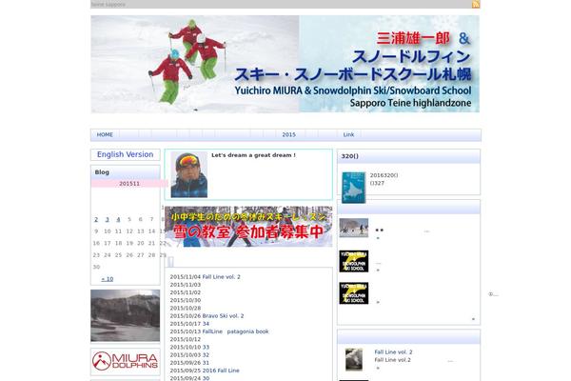The height and width of the screenshot is (381, 571).
Task: Open the Fall Line vol. 2 post in the news list
Action: click(x=222, y=277)
